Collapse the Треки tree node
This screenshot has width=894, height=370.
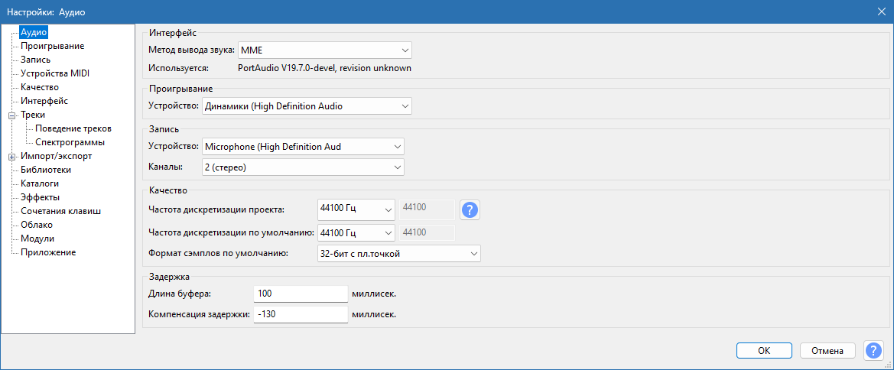[11, 115]
